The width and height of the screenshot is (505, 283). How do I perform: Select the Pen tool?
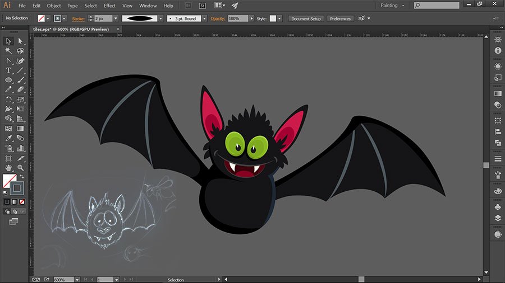tap(20, 60)
